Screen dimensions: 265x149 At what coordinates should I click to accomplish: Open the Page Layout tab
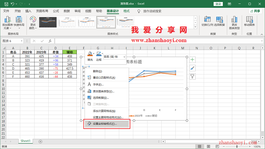click(x=42, y=11)
